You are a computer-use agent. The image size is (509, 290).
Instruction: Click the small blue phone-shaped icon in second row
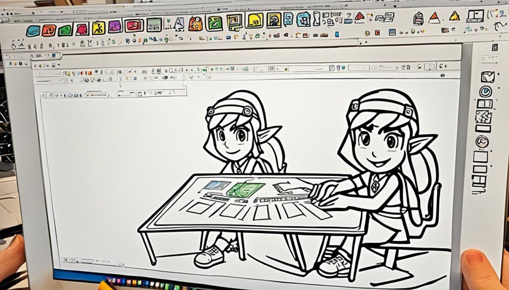click(337, 34)
